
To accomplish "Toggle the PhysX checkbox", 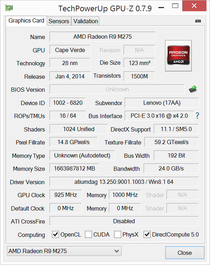I will 118,234.
